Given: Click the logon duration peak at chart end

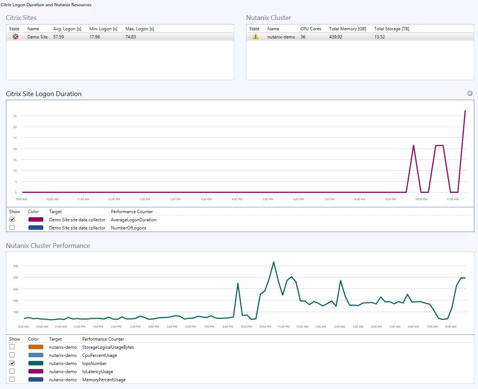Looking at the screenshot, I should [465, 111].
